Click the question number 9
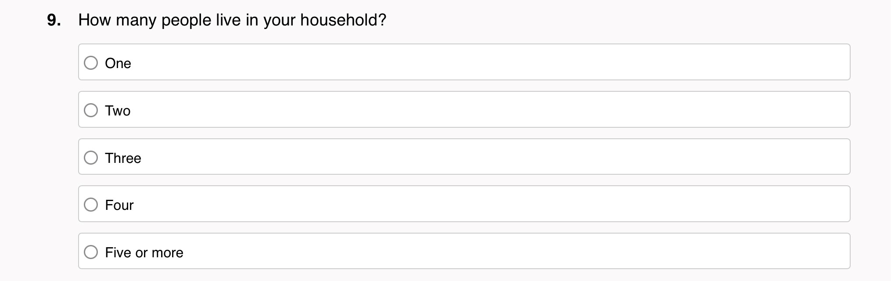Image resolution: width=891 pixels, height=281 pixels. click(x=53, y=20)
